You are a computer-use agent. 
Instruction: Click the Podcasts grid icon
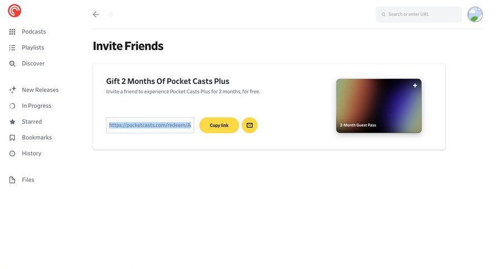12,32
